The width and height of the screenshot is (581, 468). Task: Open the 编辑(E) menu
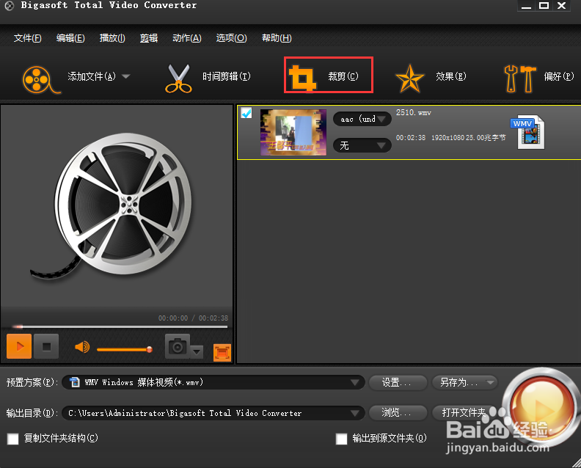click(70, 38)
